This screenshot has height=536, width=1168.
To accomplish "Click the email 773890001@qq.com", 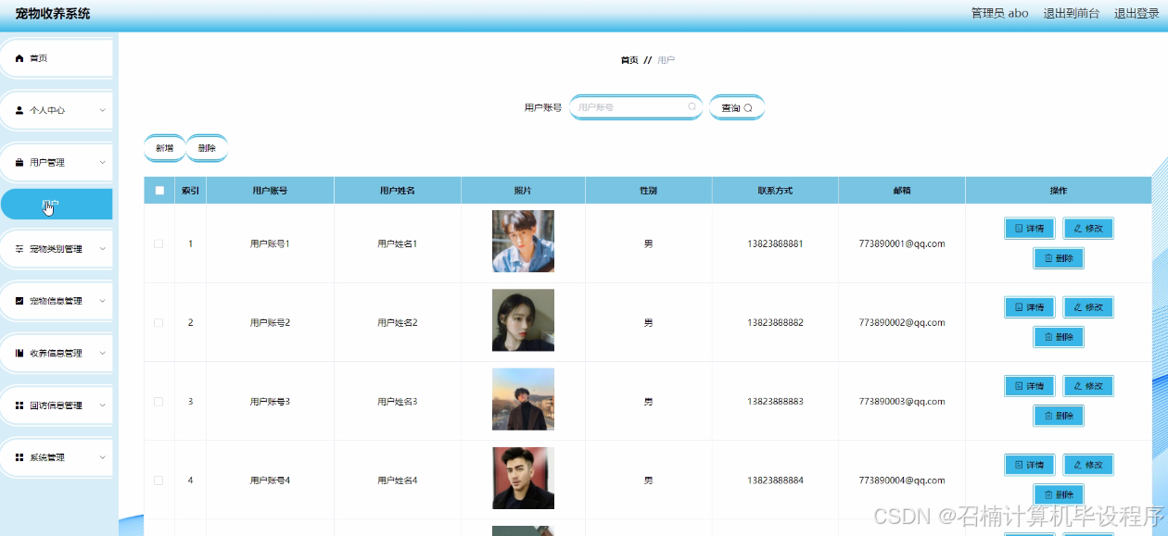I will pos(902,244).
